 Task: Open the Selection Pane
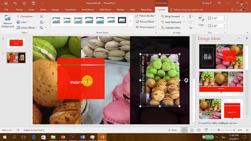(x=171, y=28)
